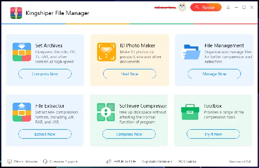Click the Software Compressor description text

coord(143,117)
